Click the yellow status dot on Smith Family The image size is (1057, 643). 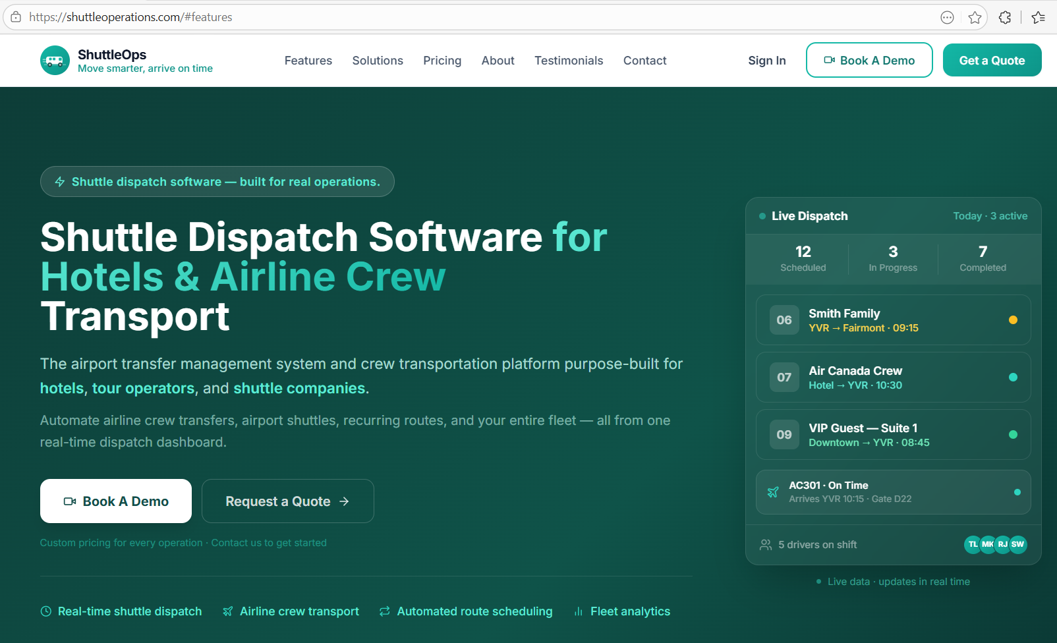(x=1013, y=320)
